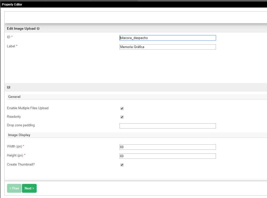Click the help icon beside Edit Image Upload
Viewport: 267px width, 198px height.
point(38,29)
